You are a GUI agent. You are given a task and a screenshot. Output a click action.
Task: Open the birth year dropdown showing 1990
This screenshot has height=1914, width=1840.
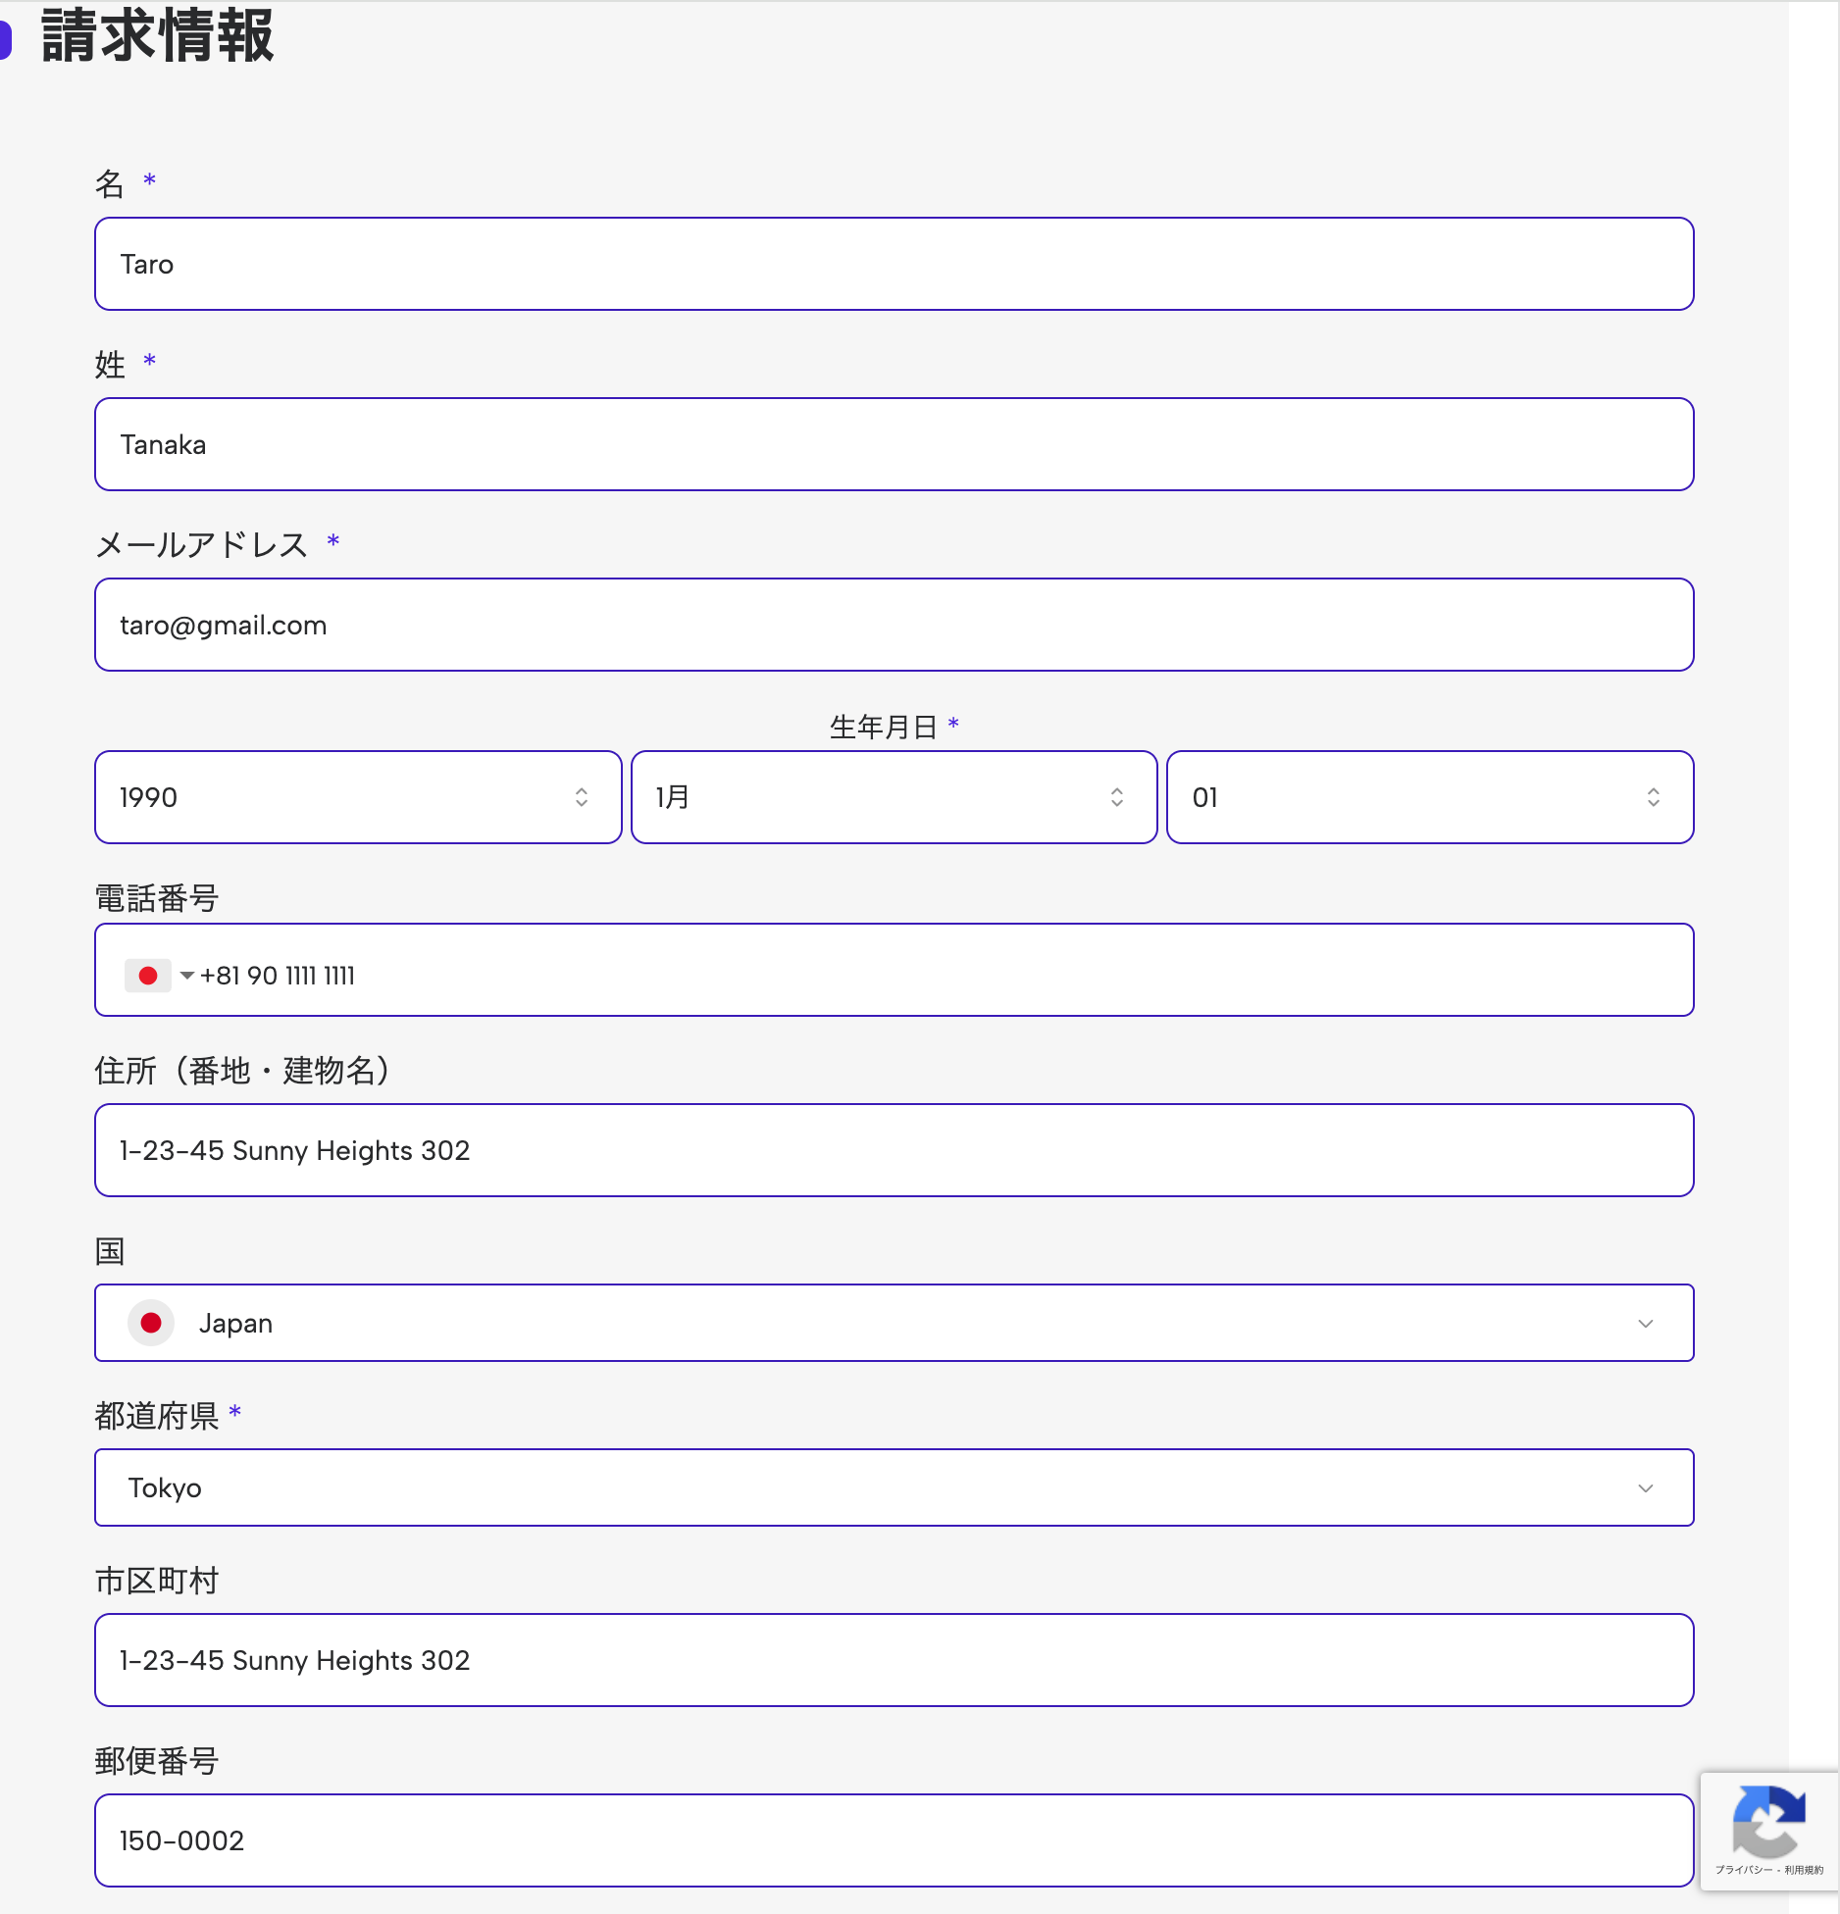(358, 797)
